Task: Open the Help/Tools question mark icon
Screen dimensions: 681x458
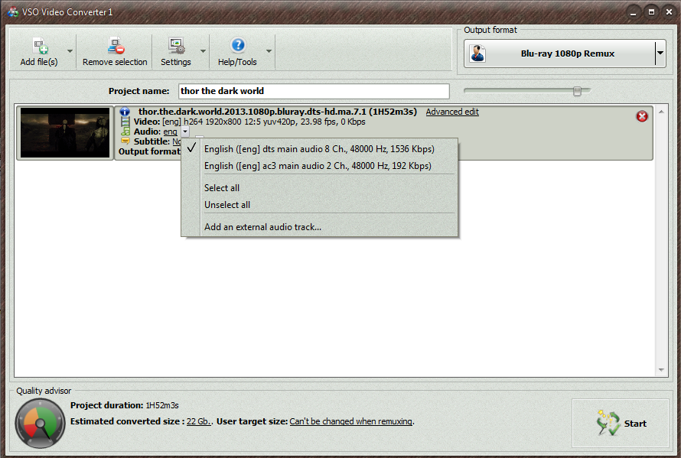Action: [x=238, y=45]
